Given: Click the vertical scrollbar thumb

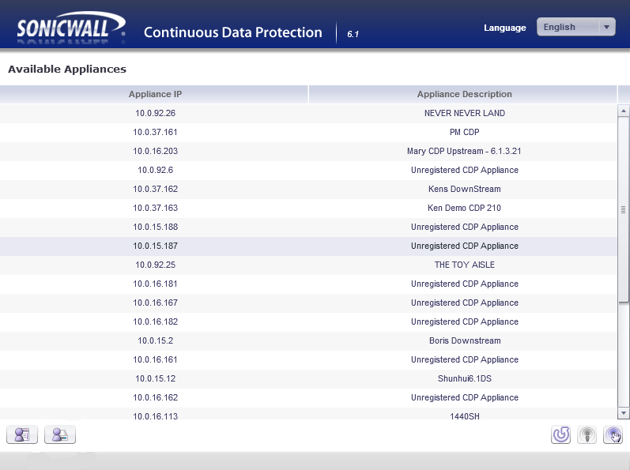Looking at the screenshot, I should click(623, 209).
